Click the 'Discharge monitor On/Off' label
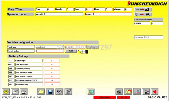The image size is (169, 101). point(29,80)
